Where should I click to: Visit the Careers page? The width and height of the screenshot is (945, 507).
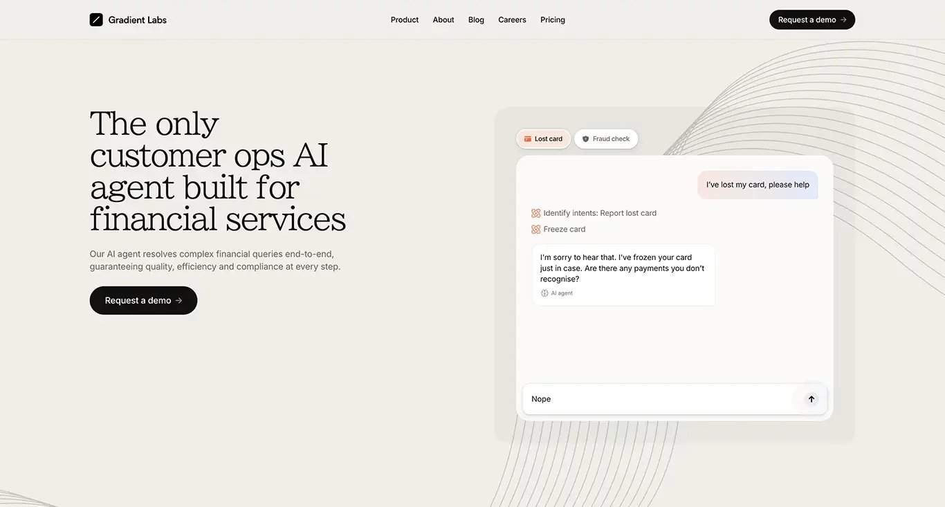512,20
